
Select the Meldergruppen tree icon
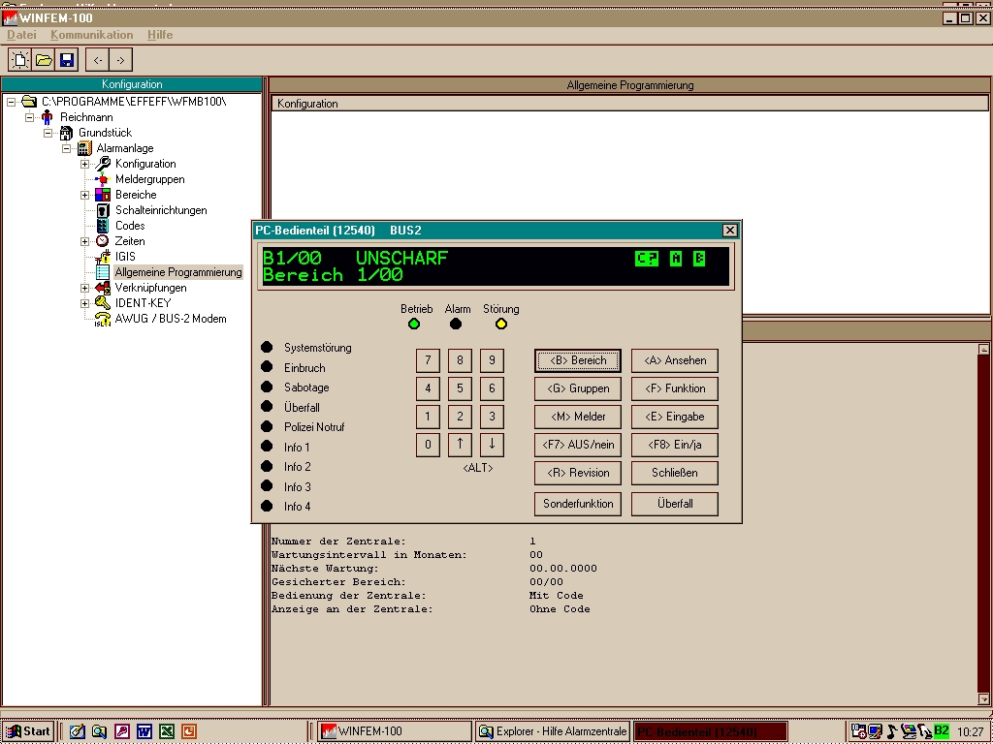[103, 179]
